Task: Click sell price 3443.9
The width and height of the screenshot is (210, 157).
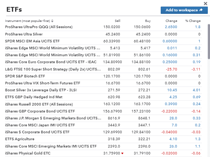Action: pyautogui.click(x=114, y=125)
